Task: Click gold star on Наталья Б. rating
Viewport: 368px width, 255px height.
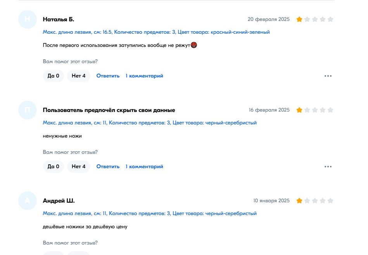Action: click(299, 19)
